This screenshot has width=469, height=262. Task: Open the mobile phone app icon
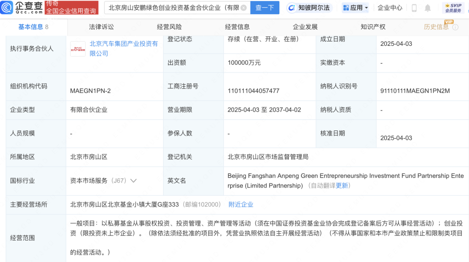pos(414,8)
